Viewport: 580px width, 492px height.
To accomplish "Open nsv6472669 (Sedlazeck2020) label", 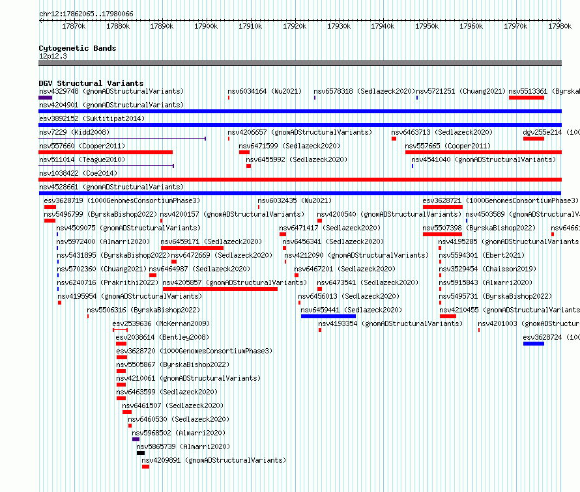I will coord(222,255).
